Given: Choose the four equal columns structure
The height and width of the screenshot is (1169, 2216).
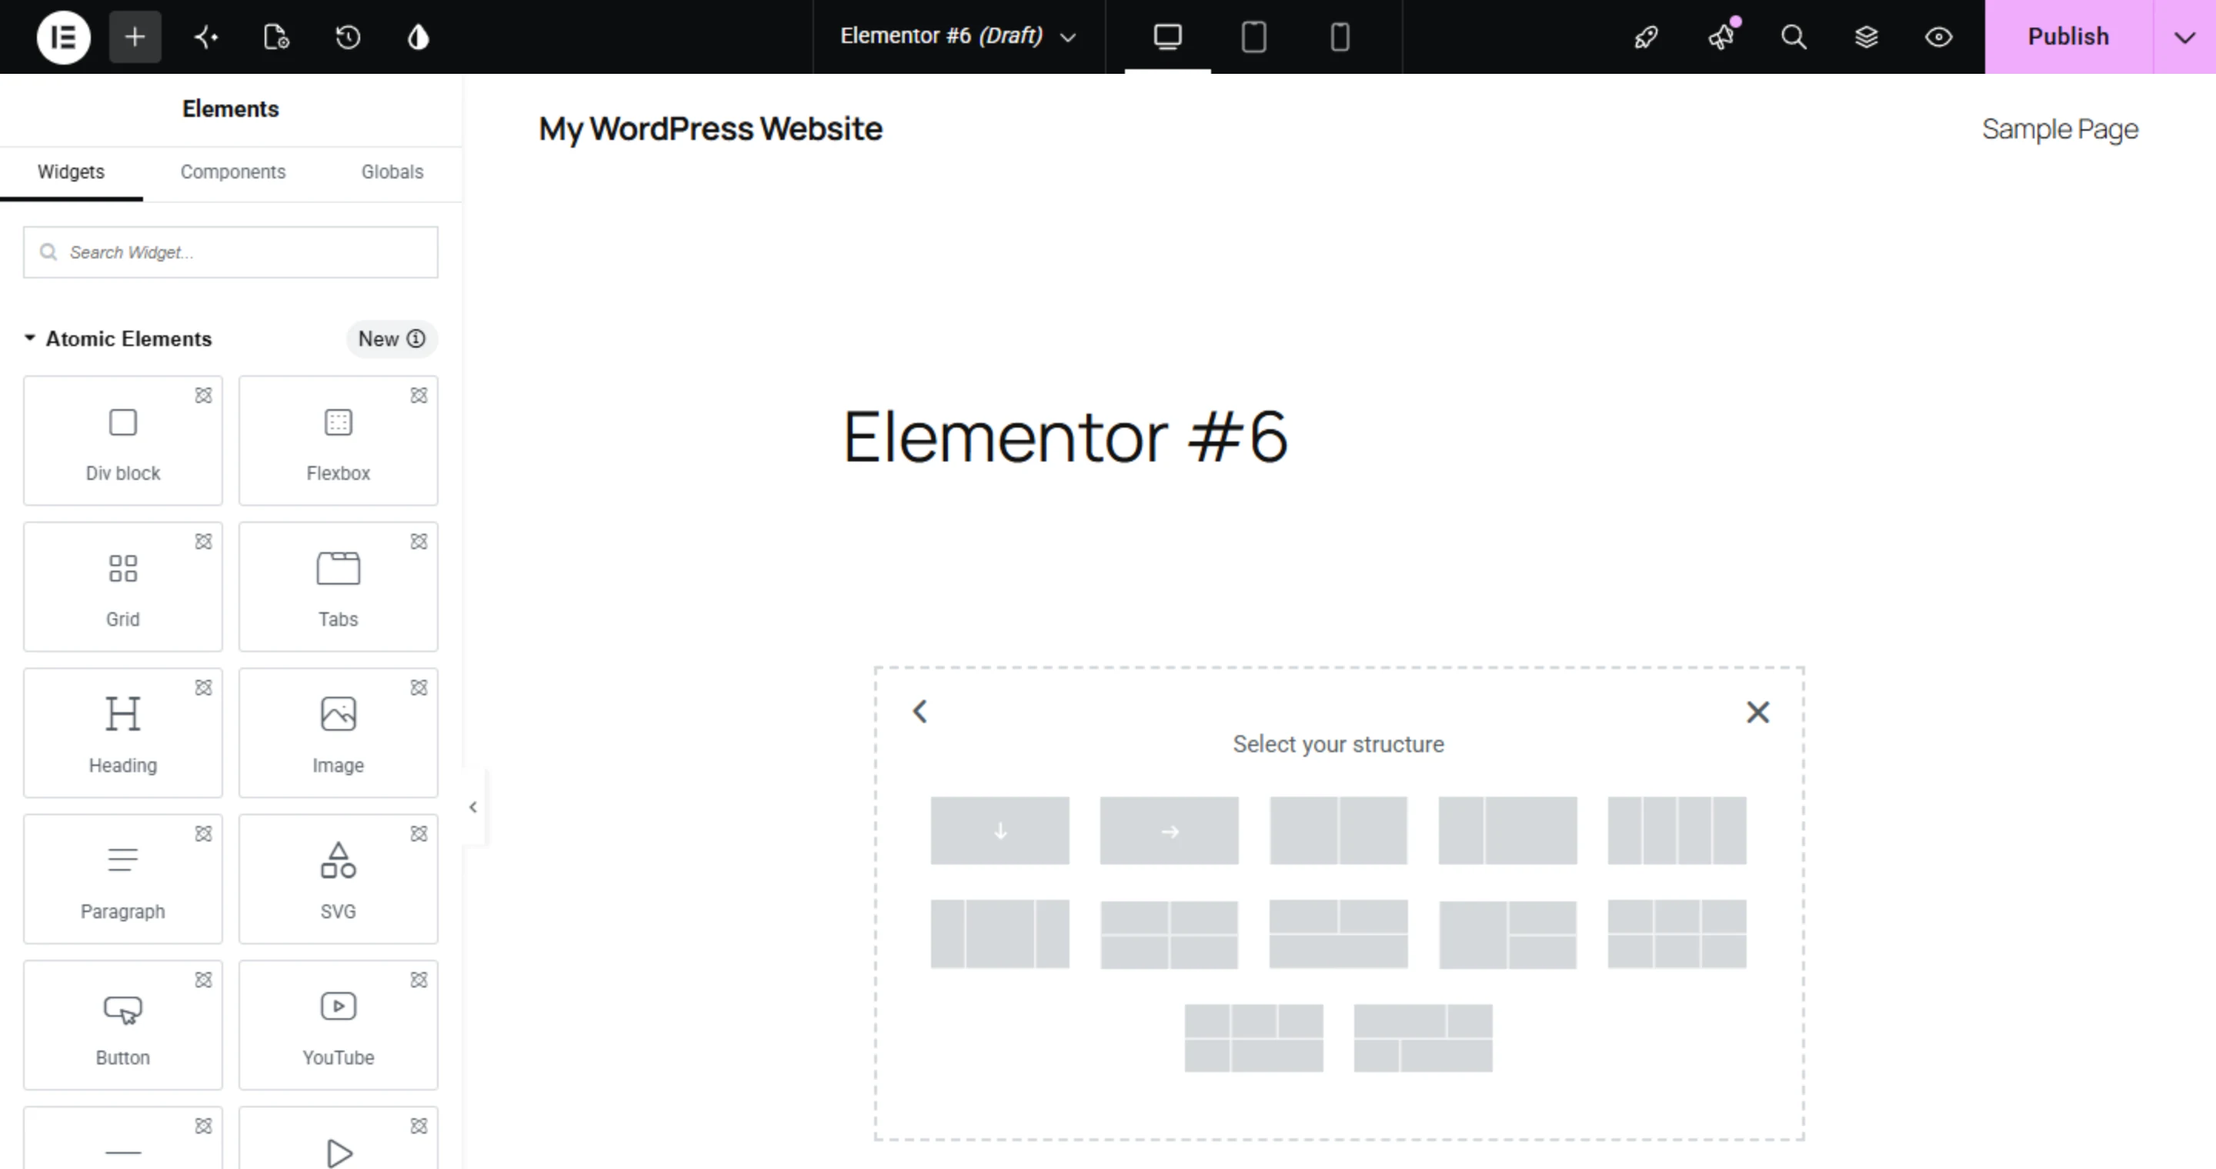Looking at the screenshot, I should pyautogui.click(x=1677, y=831).
